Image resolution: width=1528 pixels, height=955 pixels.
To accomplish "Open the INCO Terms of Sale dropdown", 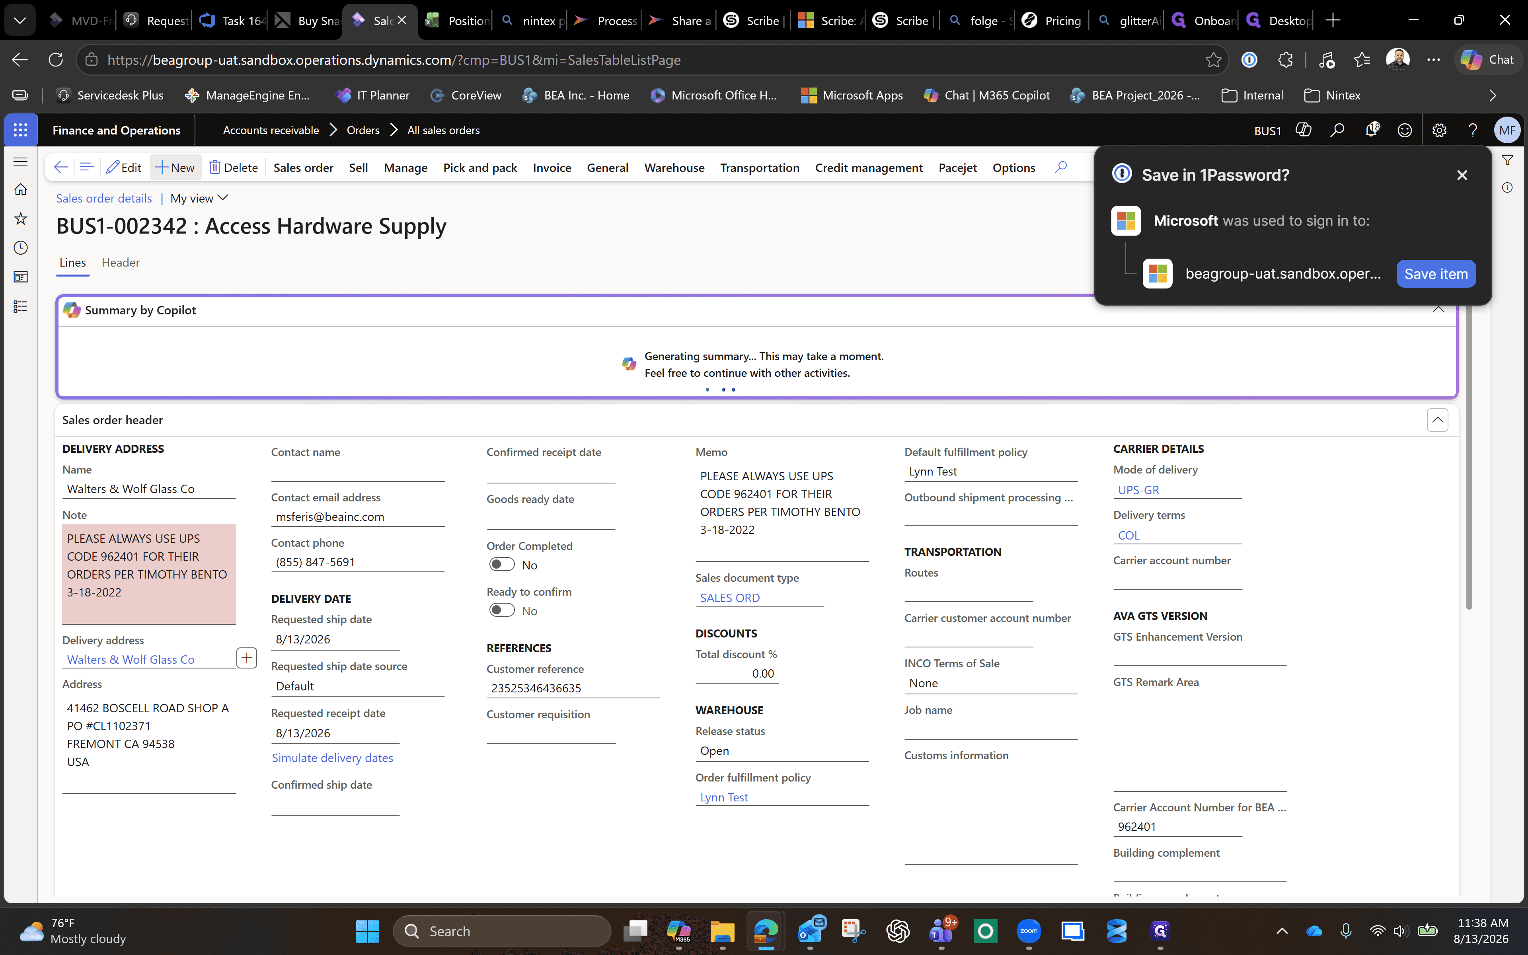I will (x=991, y=683).
